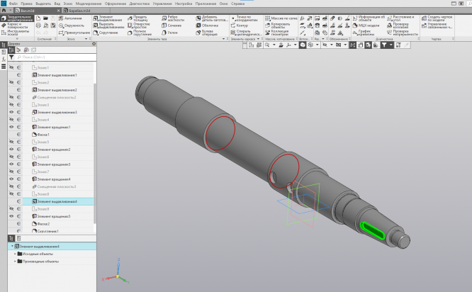Expand the Производные объекты node
The width and height of the screenshot is (472, 292).
pyautogui.click(x=16, y=261)
